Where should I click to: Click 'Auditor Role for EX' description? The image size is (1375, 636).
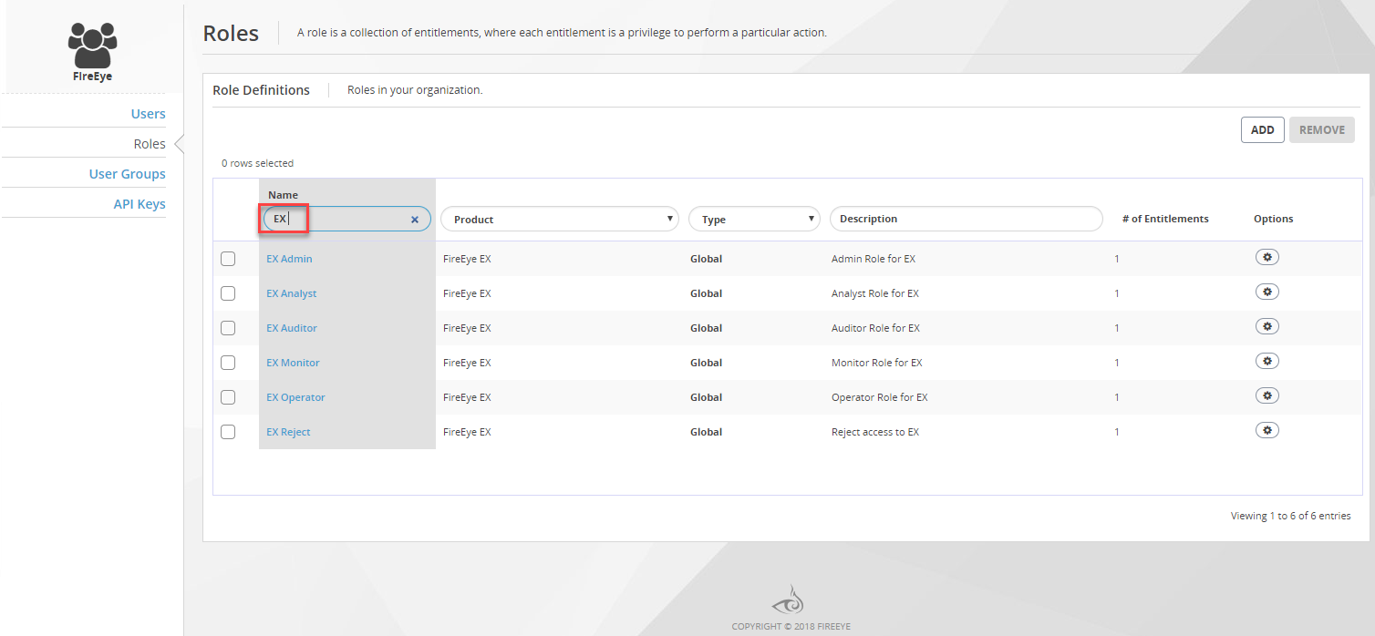pos(875,328)
